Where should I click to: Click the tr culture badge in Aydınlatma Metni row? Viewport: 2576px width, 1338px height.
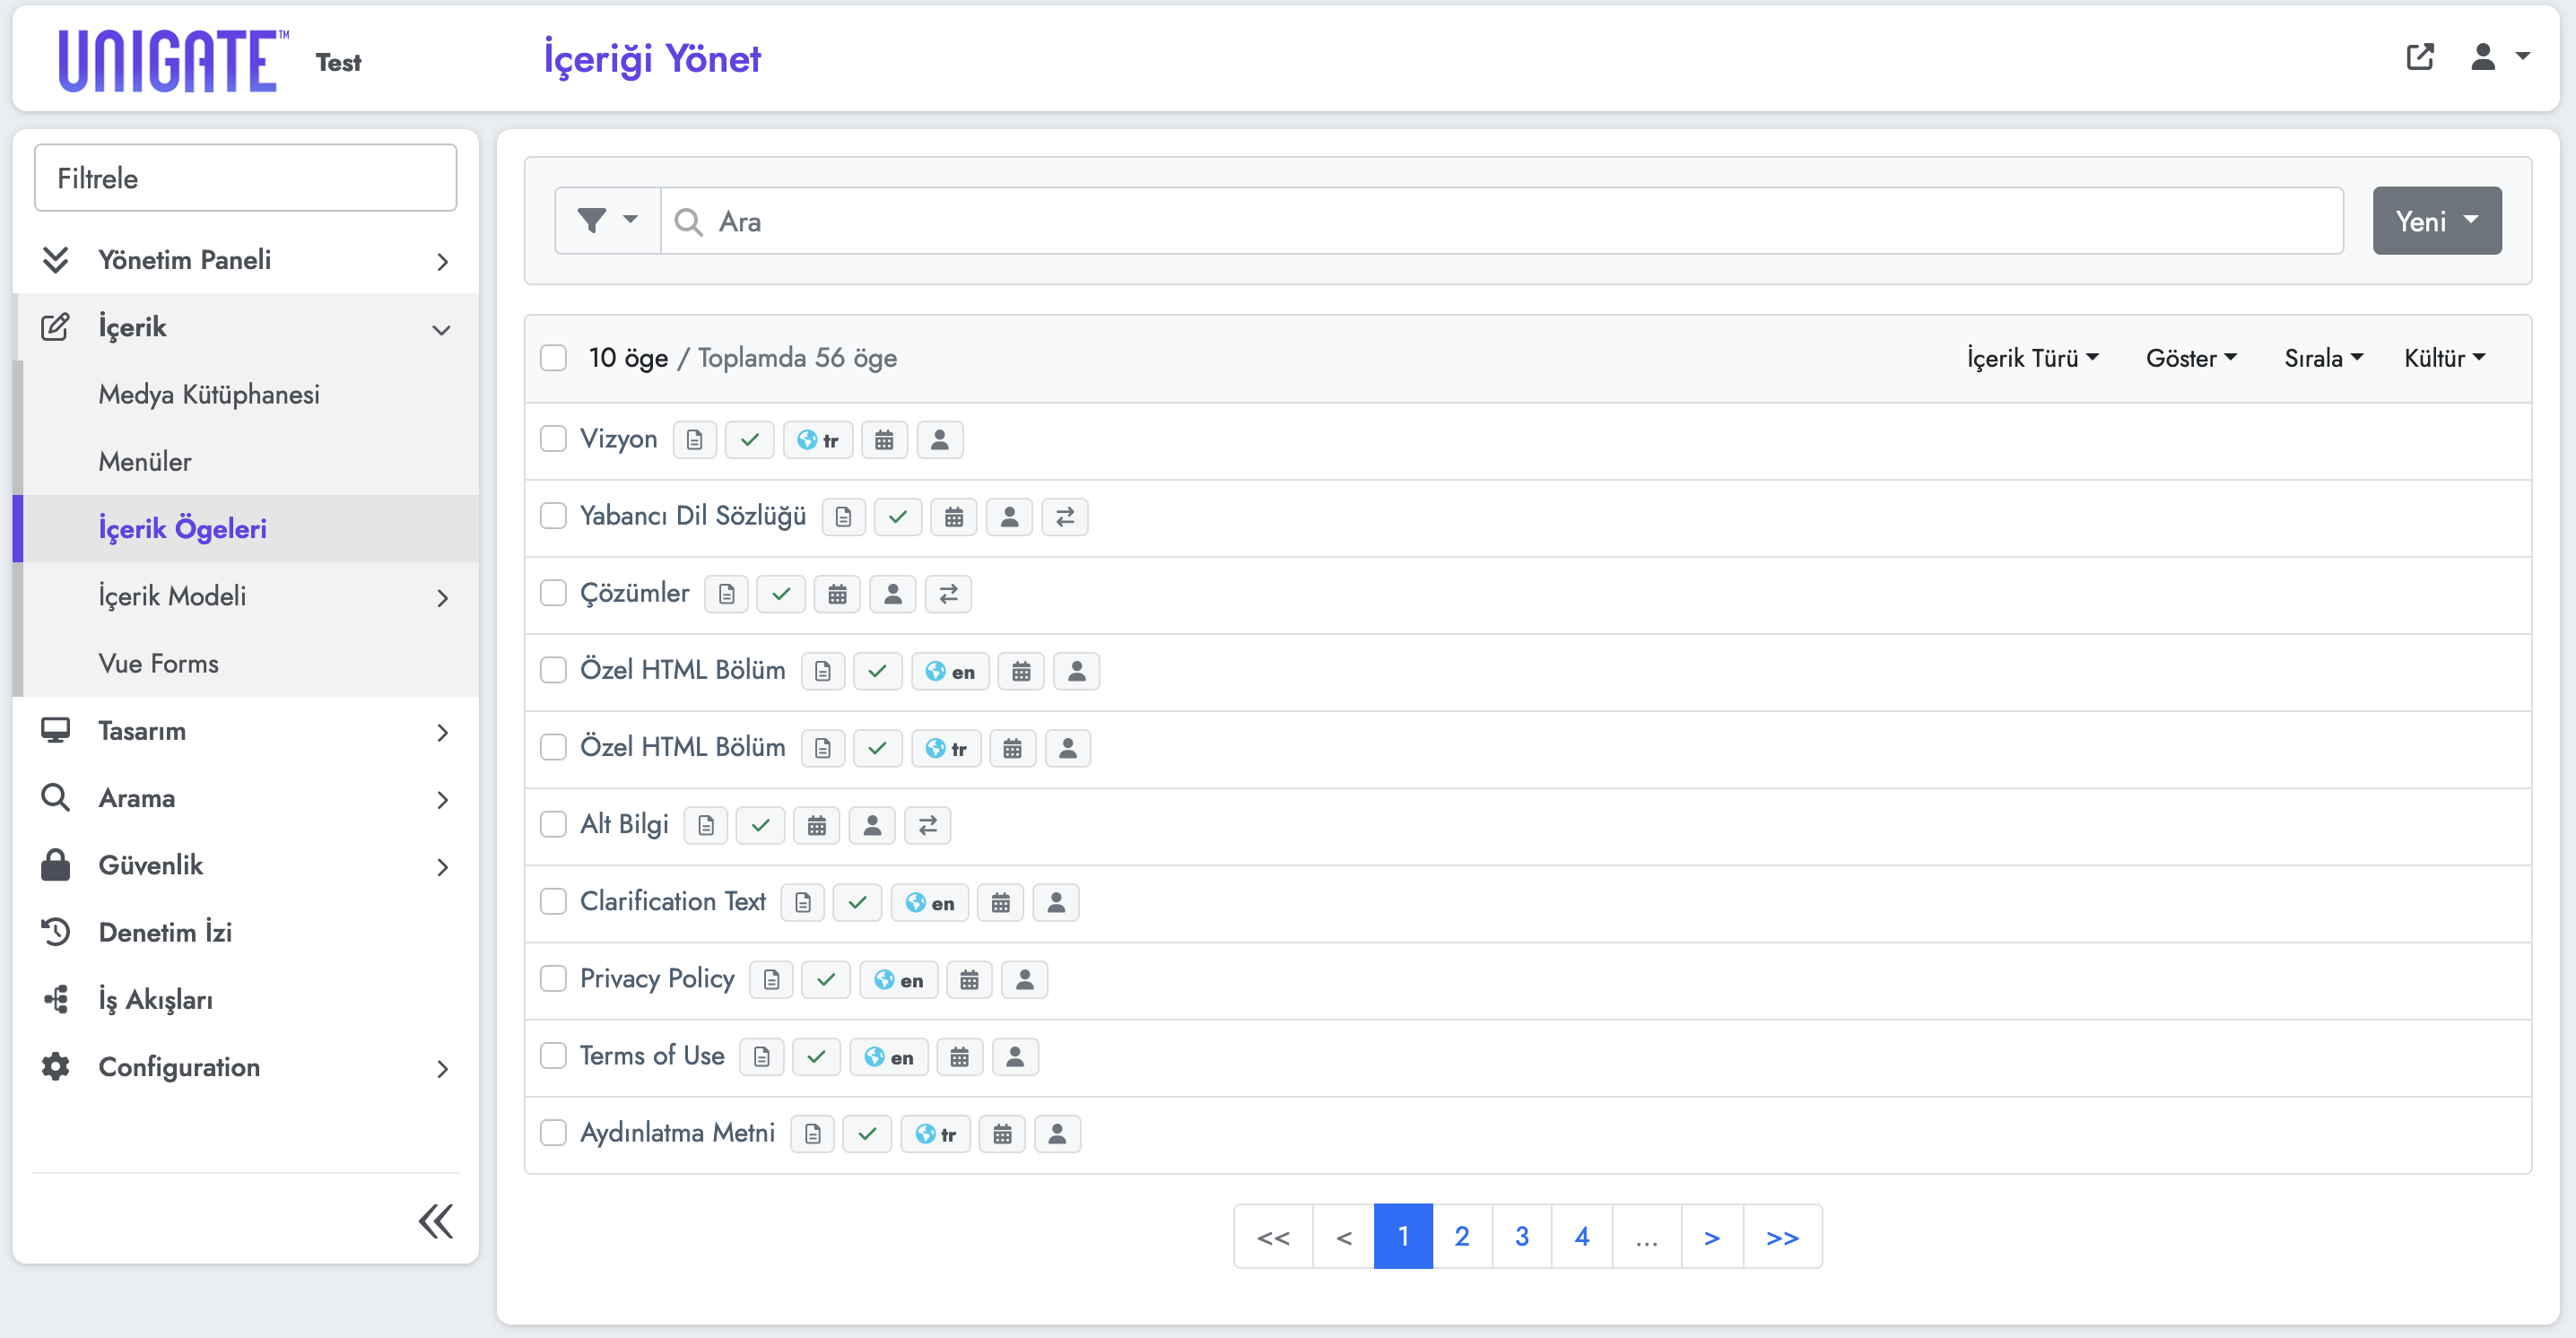coord(935,1134)
